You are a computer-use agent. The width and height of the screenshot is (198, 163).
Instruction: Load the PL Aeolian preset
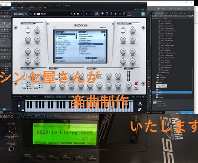tap(82, 52)
